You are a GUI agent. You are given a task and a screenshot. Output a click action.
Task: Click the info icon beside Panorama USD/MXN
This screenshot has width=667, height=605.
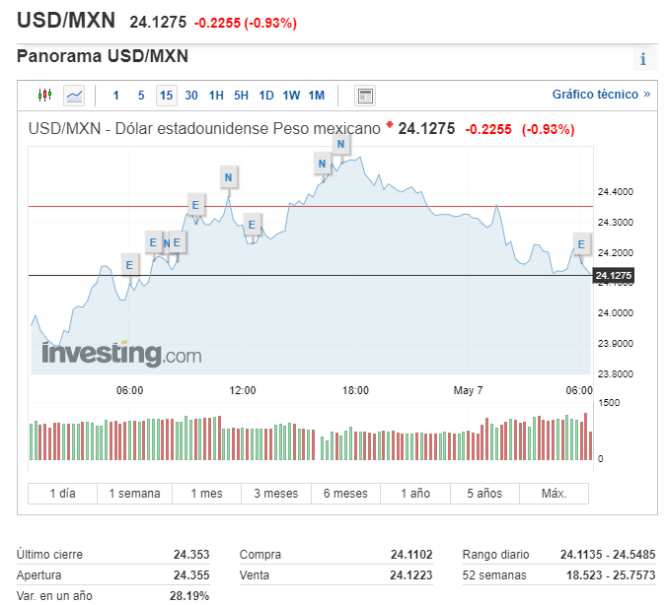coord(642,59)
